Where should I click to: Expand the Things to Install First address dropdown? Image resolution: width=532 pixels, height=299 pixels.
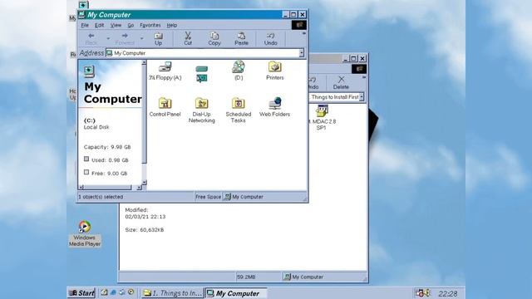(362, 97)
